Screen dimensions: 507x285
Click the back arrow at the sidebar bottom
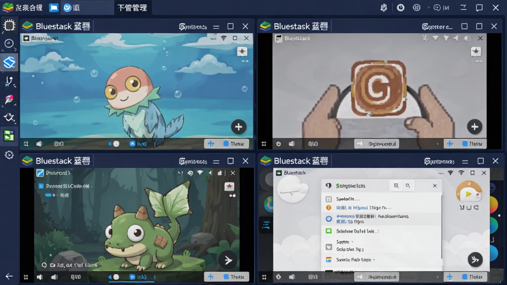[9, 276]
